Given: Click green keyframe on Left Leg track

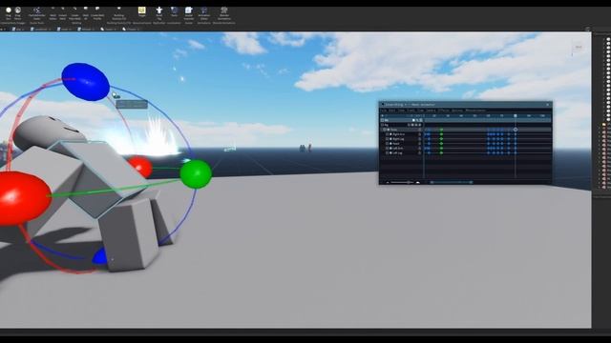Looking at the screenshot, I should pos(441,152).
